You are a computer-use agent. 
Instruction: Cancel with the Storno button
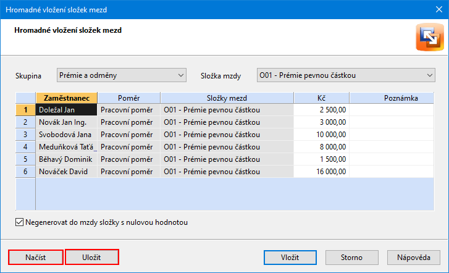click(351, 257)
